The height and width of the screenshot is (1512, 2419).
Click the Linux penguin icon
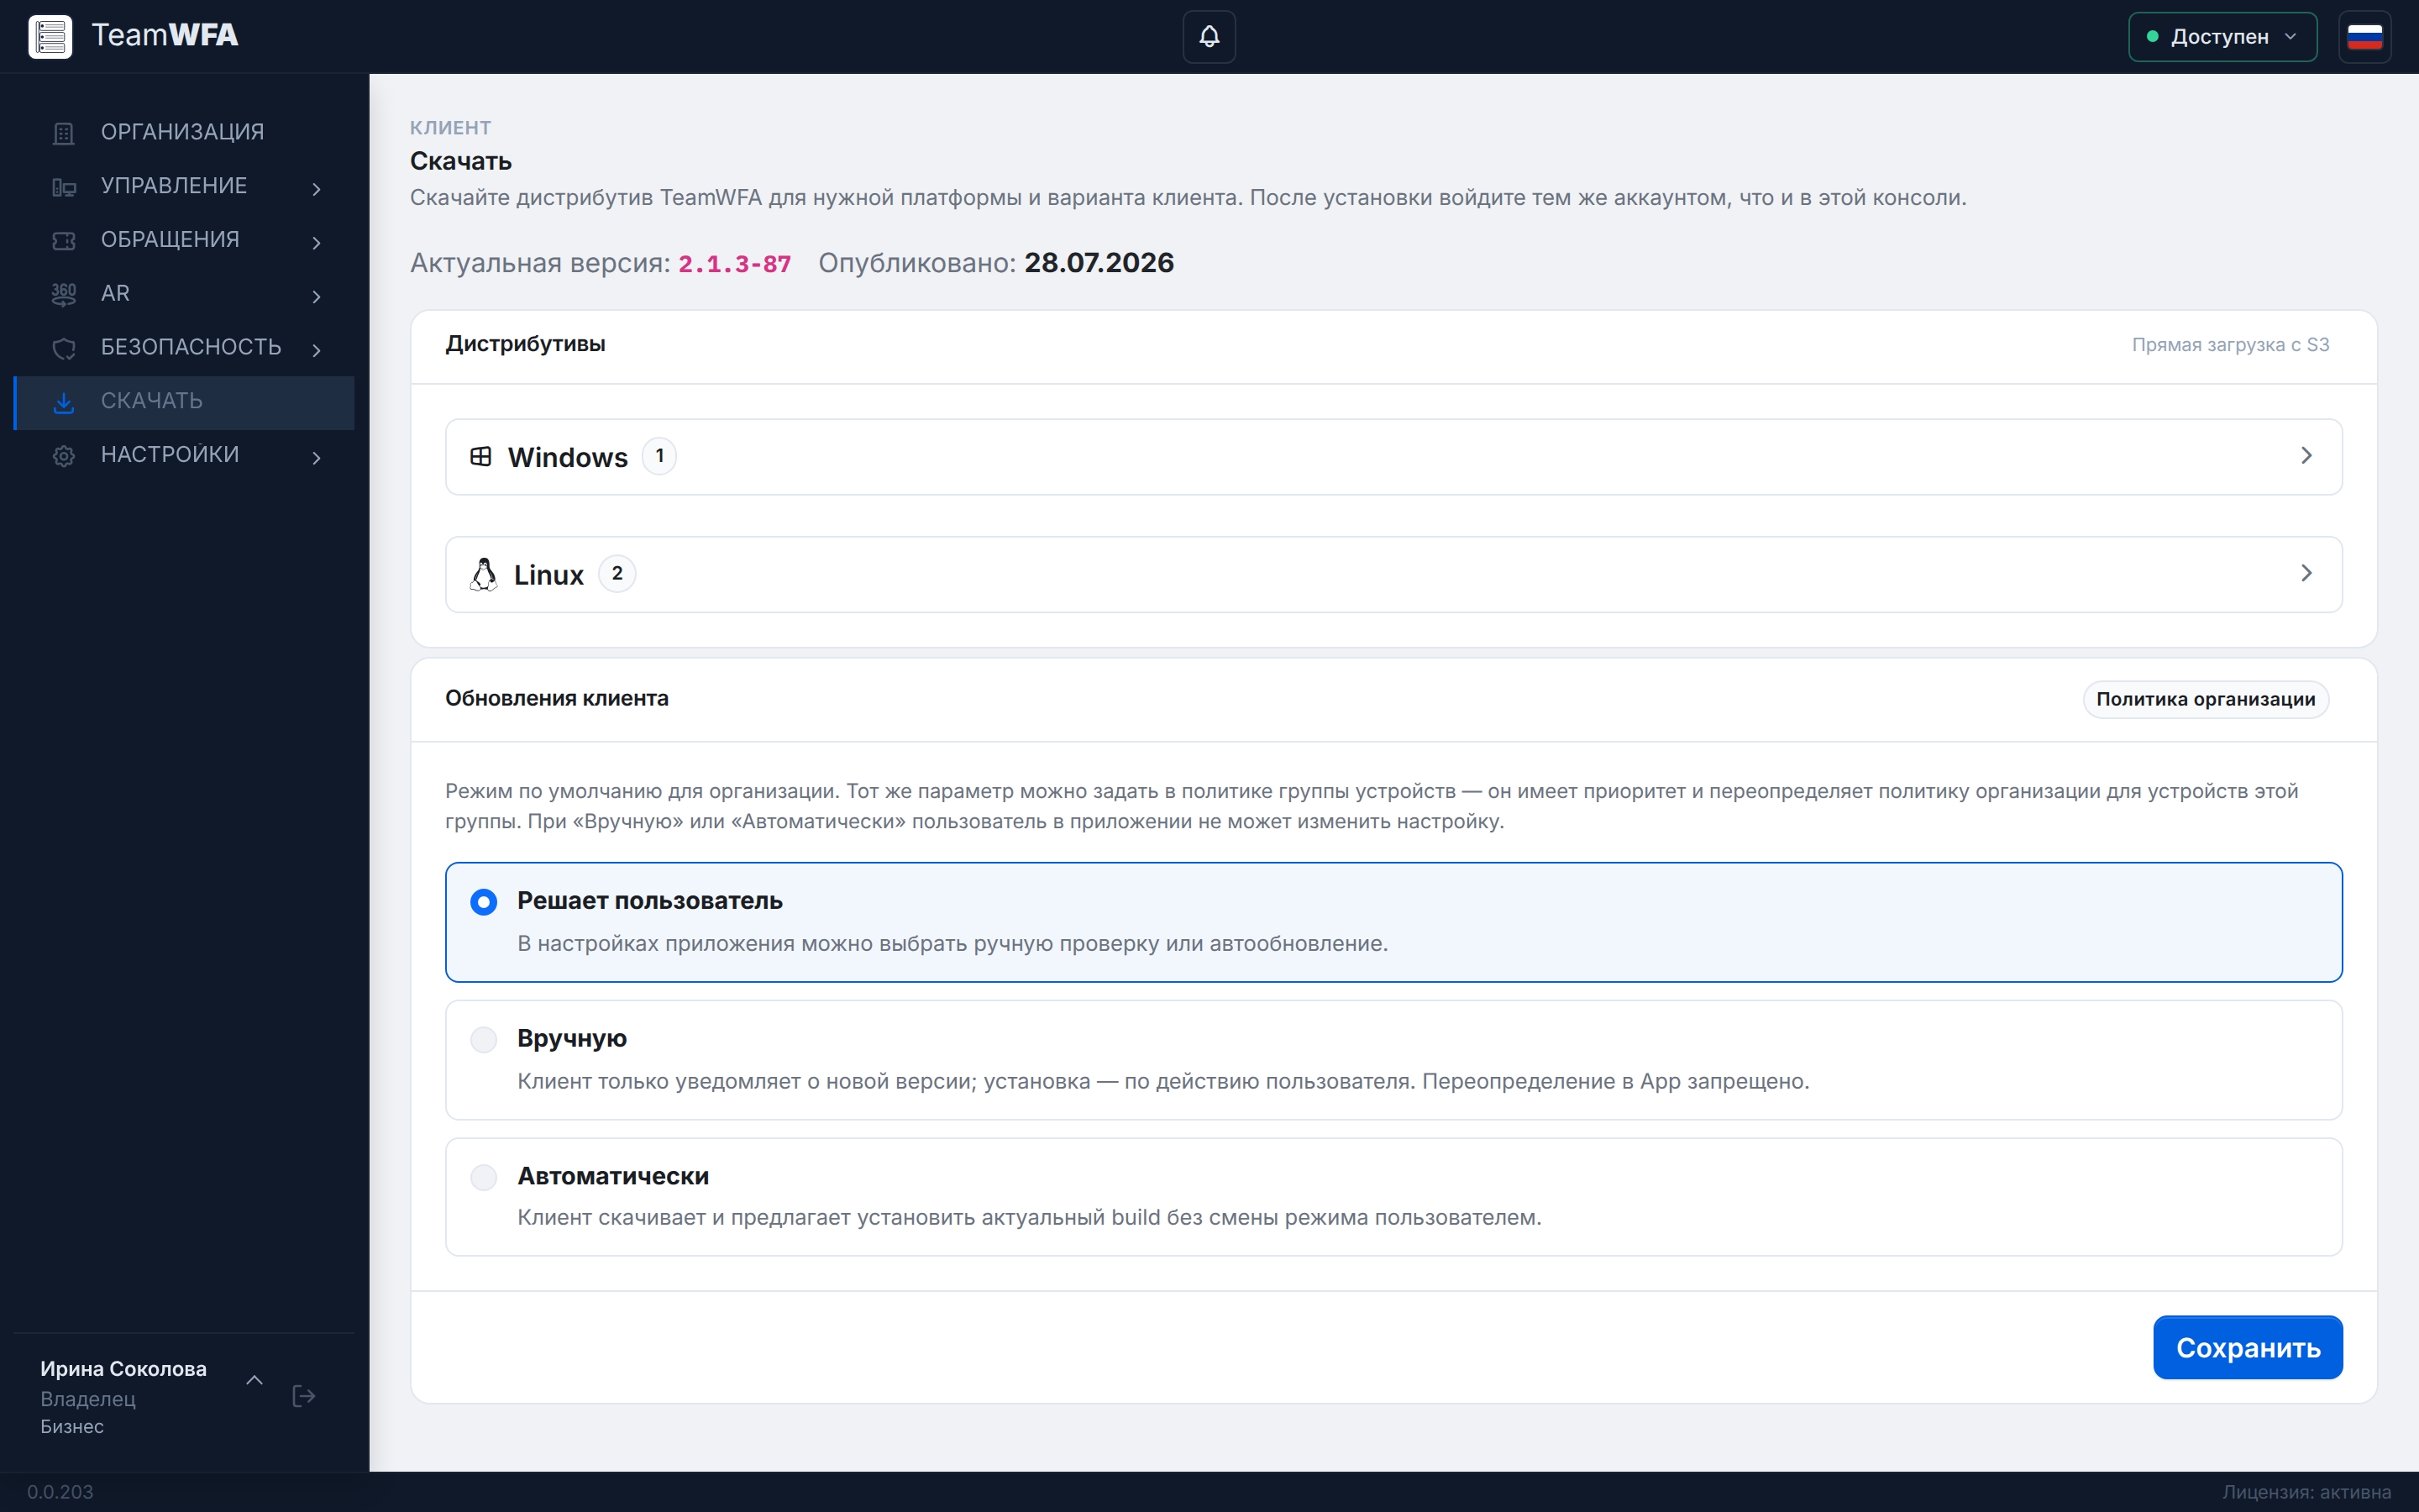point(484,574)
